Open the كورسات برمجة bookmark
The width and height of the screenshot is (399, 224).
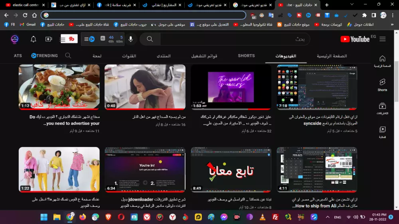(328, 24)
